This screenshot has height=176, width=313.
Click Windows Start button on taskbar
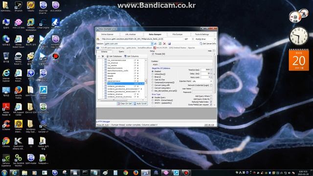(x=4, y=173)
